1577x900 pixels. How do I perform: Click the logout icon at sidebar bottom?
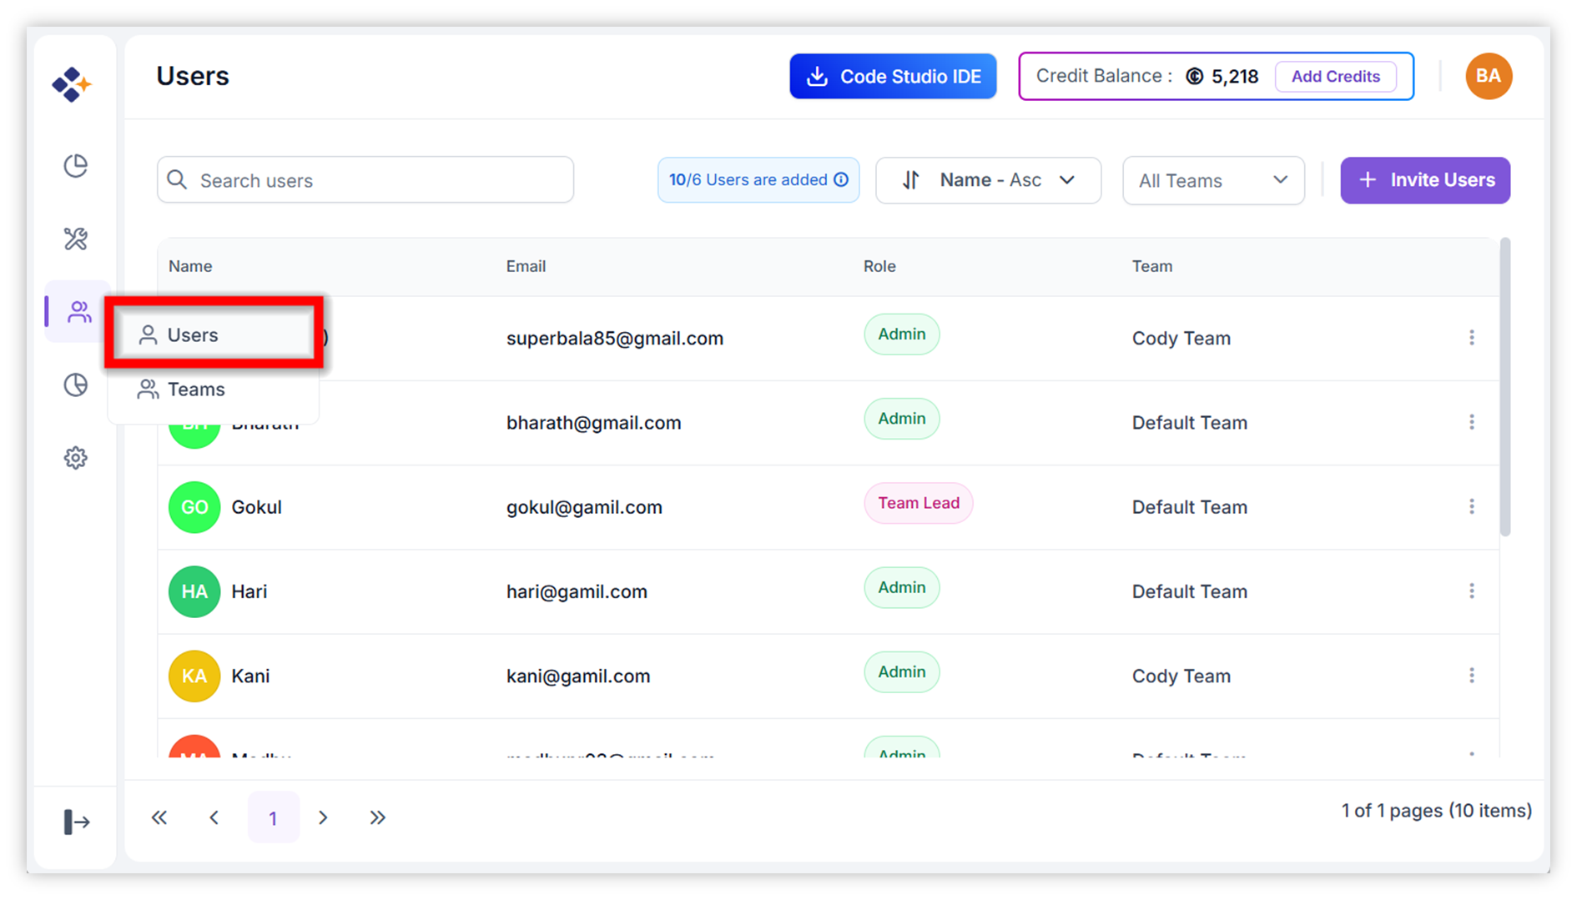tap(76, 822)
